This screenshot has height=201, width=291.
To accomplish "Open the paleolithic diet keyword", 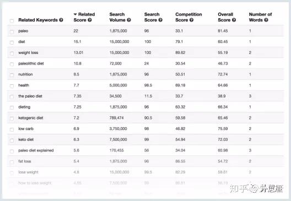I will click(31, 63).
